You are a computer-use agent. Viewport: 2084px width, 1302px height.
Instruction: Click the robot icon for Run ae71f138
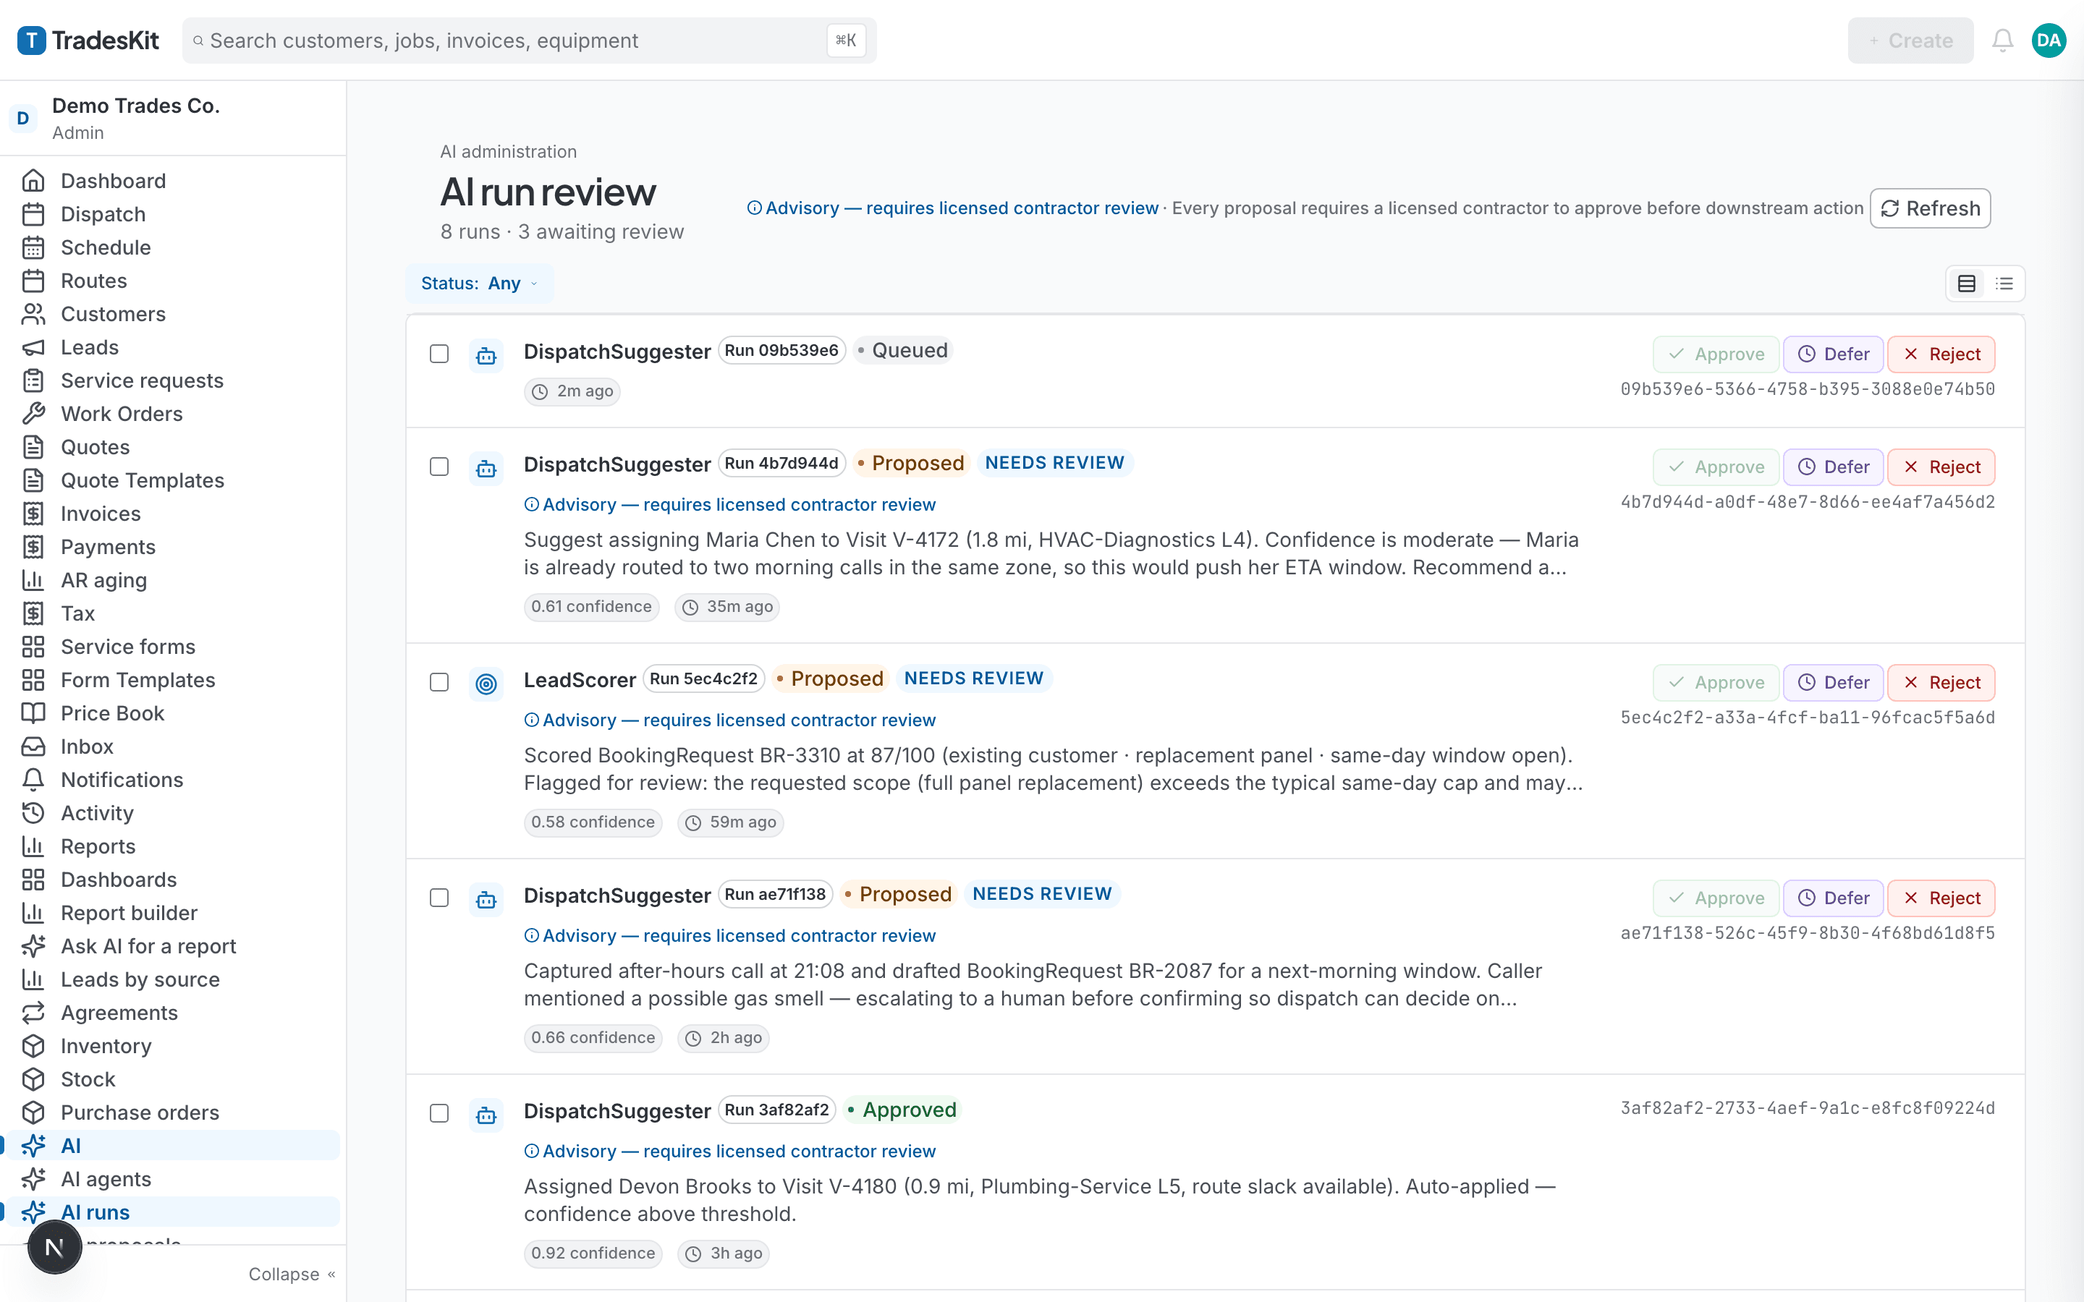(x=486, y=900)
